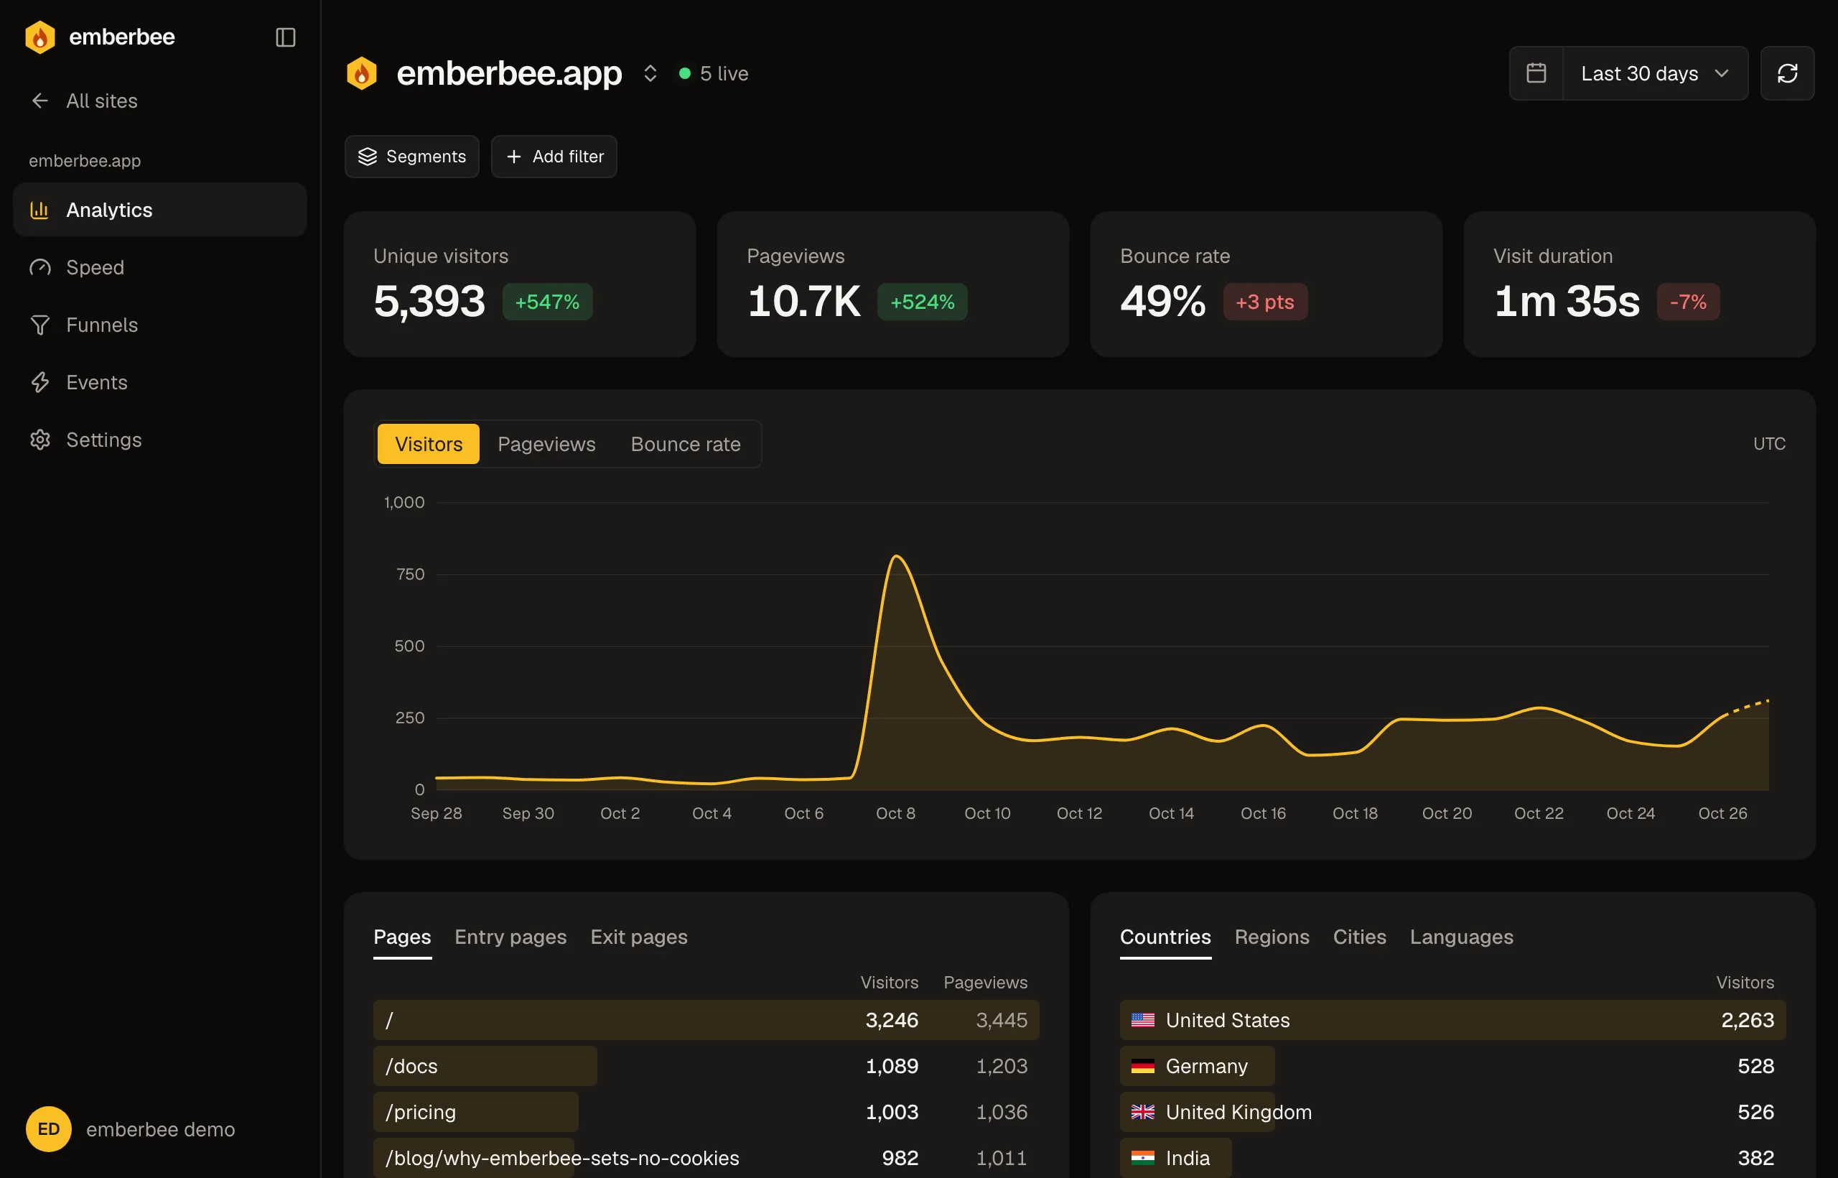Image resolution: width=1838 pixels, height=1178 pixels.
Task: Select the Countries tab
Action: (1165, 937)
